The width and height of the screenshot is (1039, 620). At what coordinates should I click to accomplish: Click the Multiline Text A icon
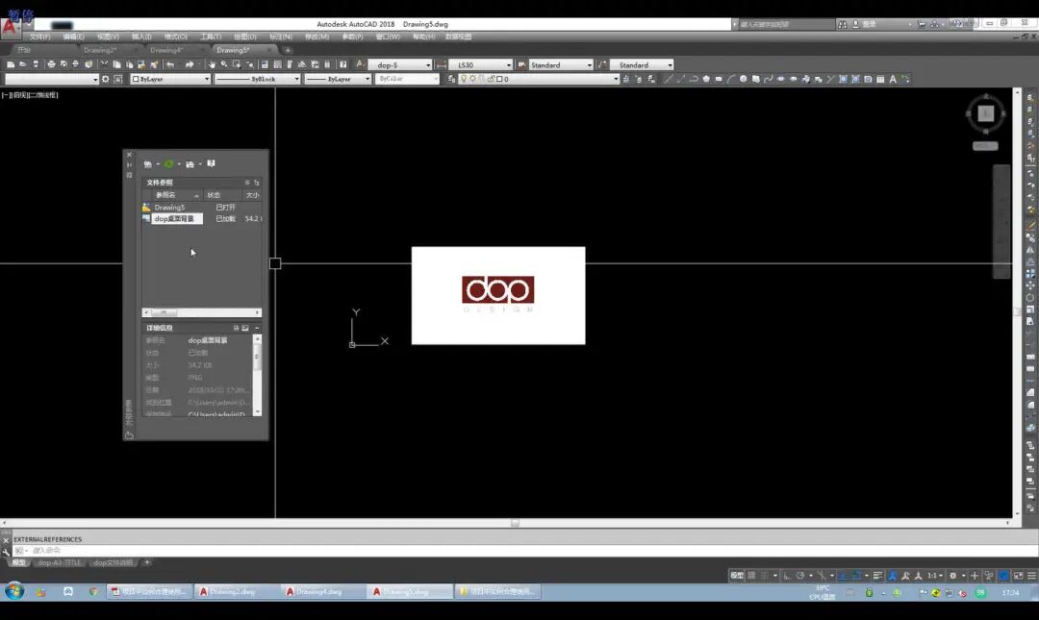(893, 79)
